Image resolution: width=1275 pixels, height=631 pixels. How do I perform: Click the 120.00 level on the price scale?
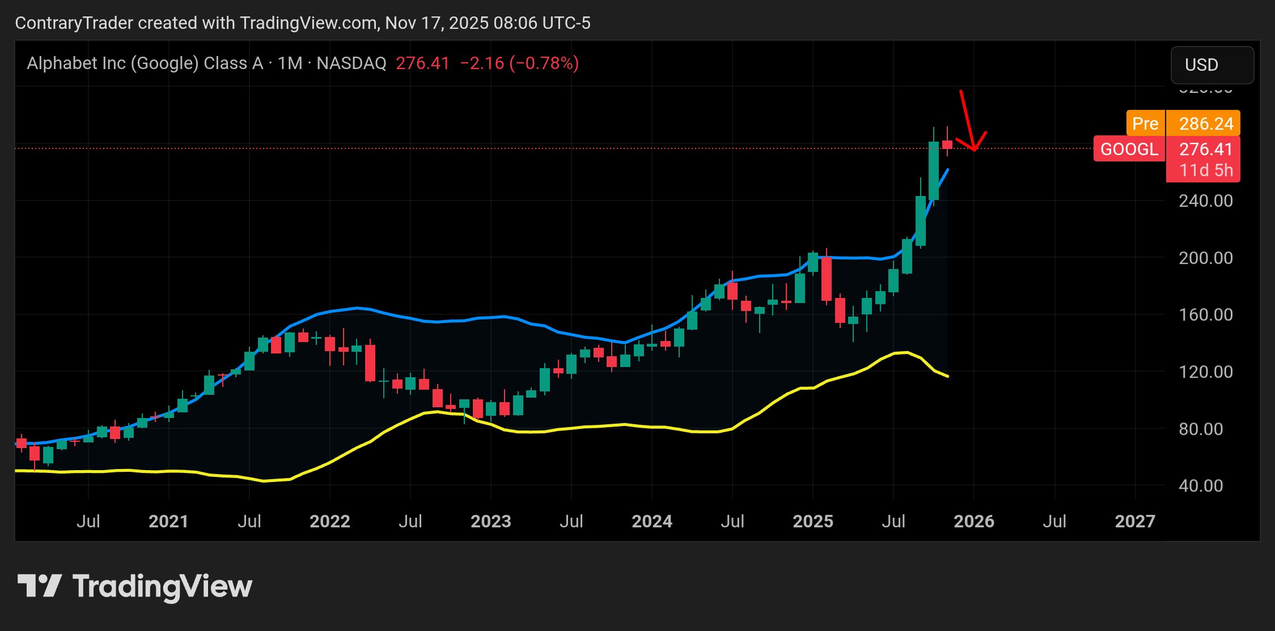[x=1205, y=372]
